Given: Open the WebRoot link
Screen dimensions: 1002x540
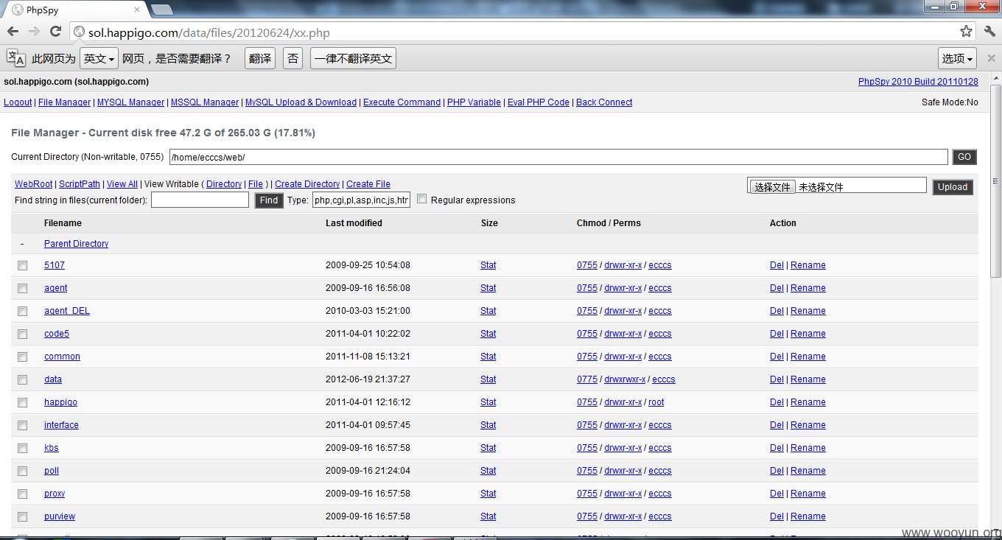Looking at the screenshot, I should click(34, 184).
